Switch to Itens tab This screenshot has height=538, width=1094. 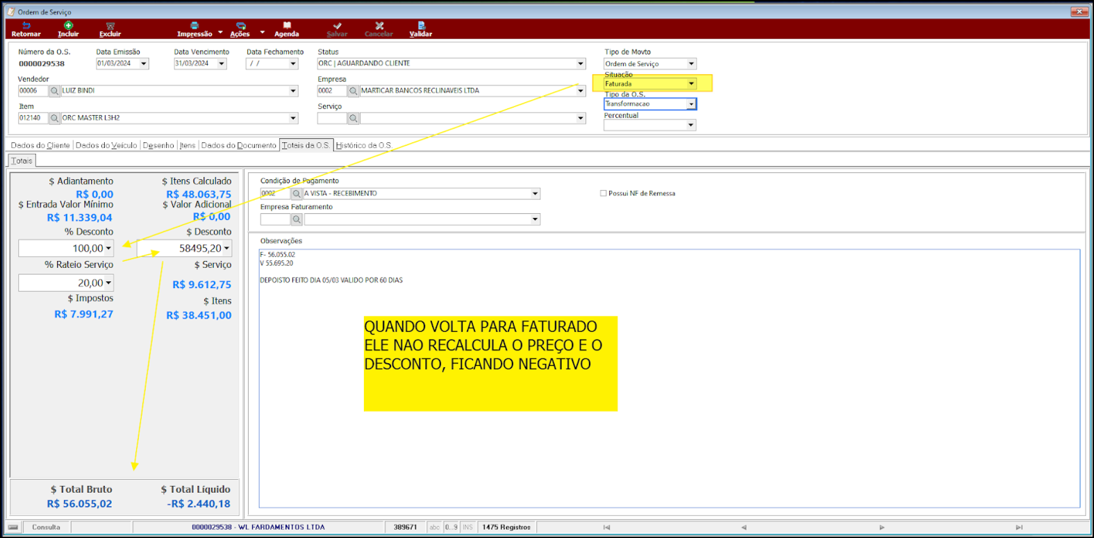click(x=188, y=146)
